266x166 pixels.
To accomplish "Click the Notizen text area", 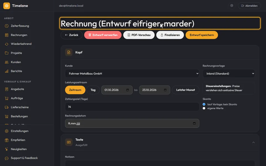I will point(160,163).
